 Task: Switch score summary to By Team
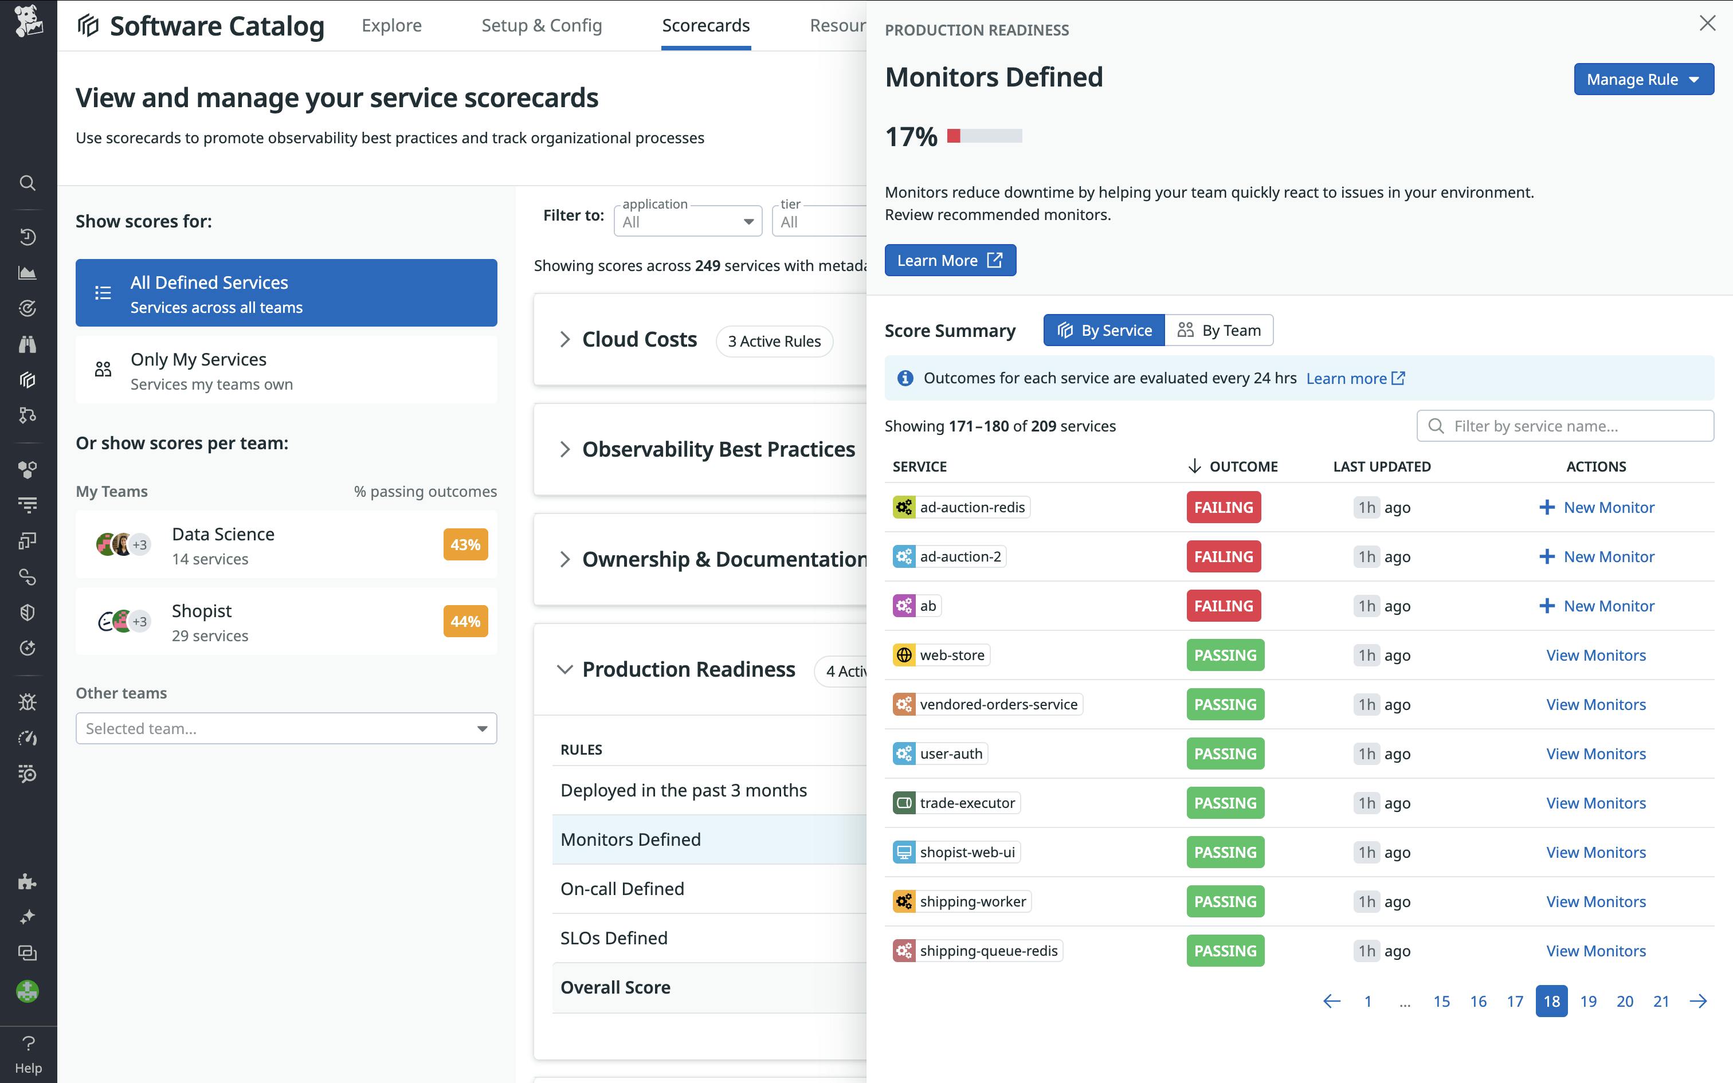click(x=1220, y=330)
